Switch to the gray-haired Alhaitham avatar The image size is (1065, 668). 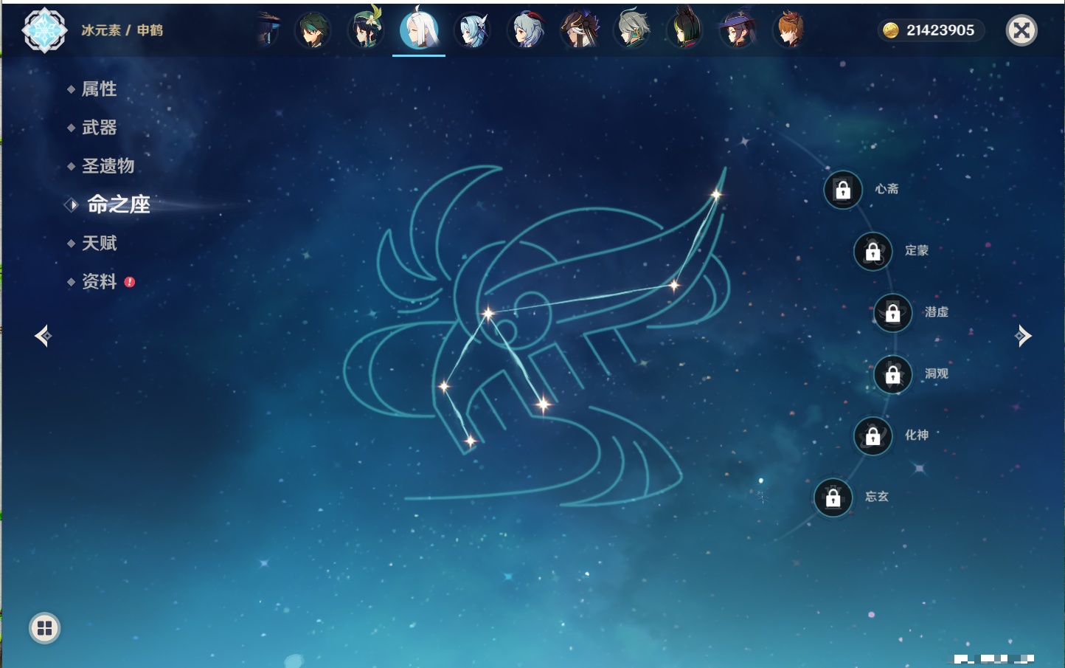[631, 30]
